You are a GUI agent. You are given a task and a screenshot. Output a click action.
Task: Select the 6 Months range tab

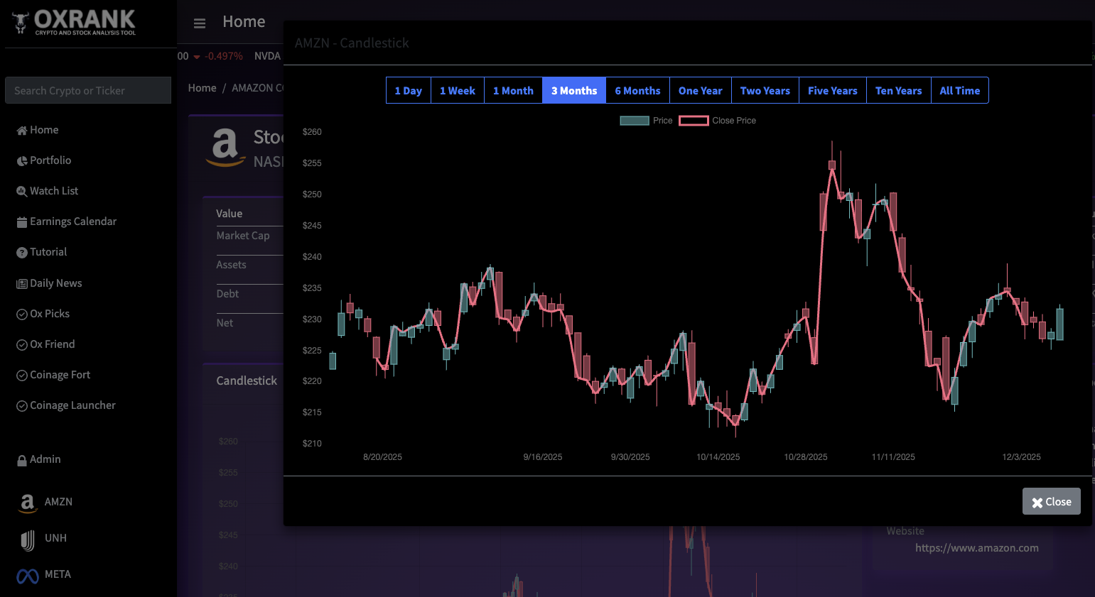[637, 91]
